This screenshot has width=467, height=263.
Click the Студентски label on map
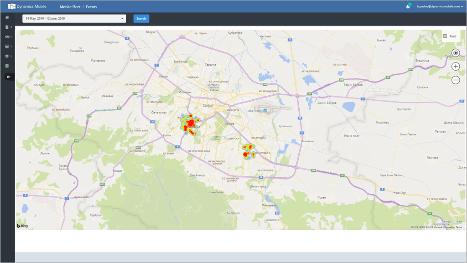(x=232, y=139)
